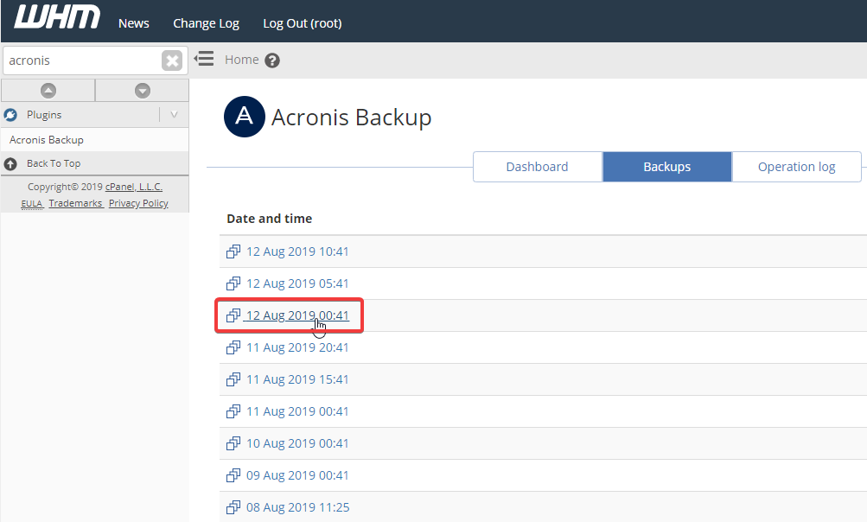Click the Acronis Backup page title
Viewport: 867px width, 522px height.
(351, 118)
